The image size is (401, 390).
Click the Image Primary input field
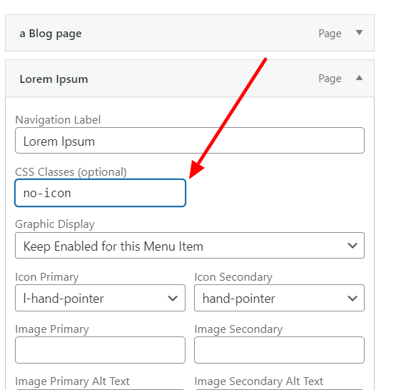pos(100,350)
